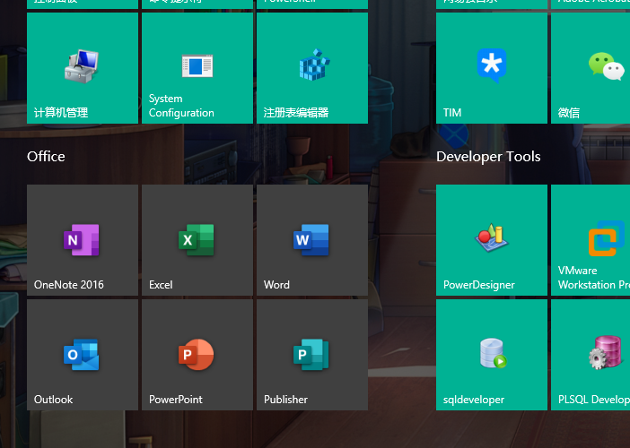Launch PLSQL Developer tile
Screen dimensions: 630x448
[x=591, y=355]
